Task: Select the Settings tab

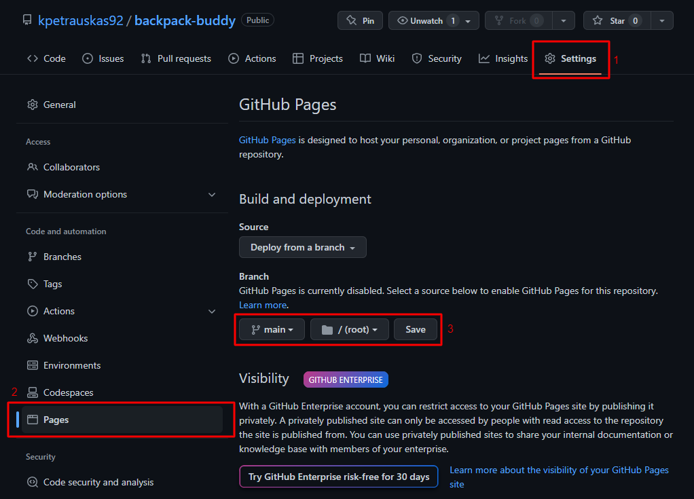Action: [570, 58]
